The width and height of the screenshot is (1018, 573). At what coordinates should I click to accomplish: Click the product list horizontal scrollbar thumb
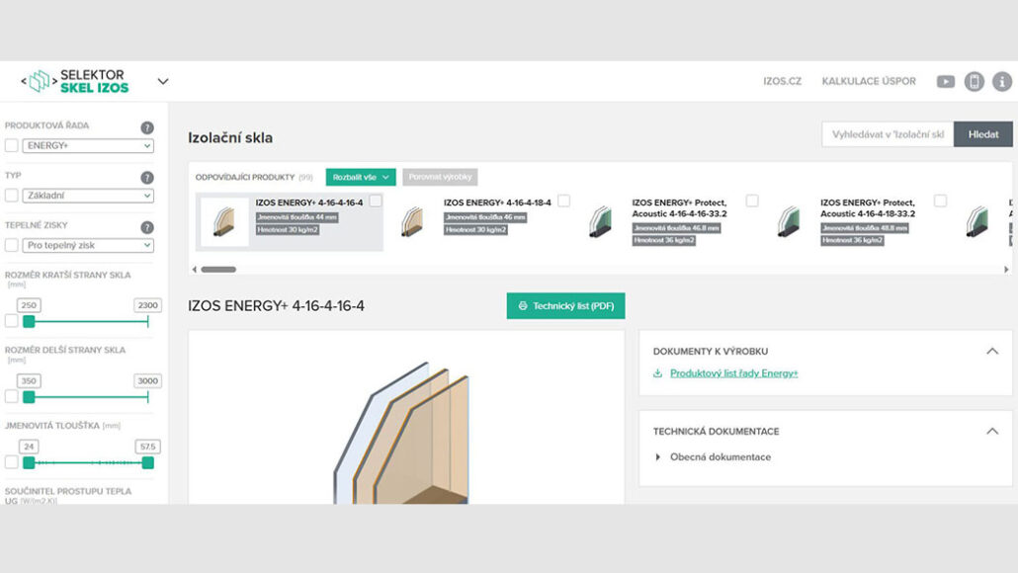click(x=218, y=270)
